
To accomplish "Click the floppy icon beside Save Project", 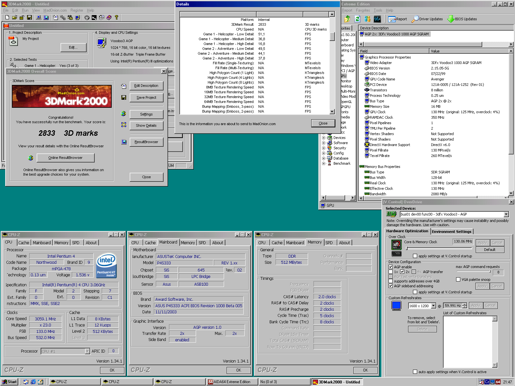I will [x=124, y=97].
